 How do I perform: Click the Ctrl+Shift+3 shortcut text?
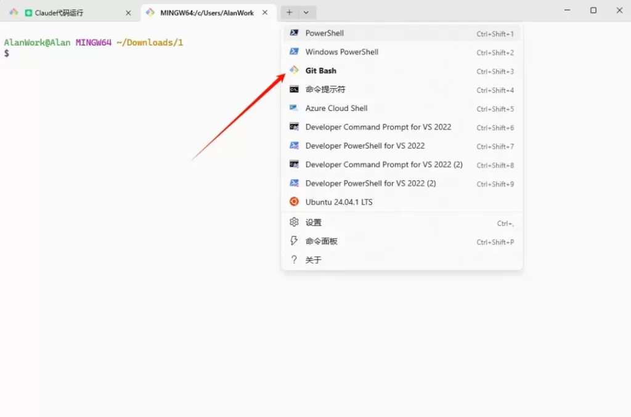[495, 71]
